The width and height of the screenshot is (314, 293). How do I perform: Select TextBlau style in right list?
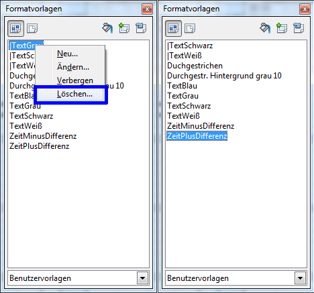[182, 86]
